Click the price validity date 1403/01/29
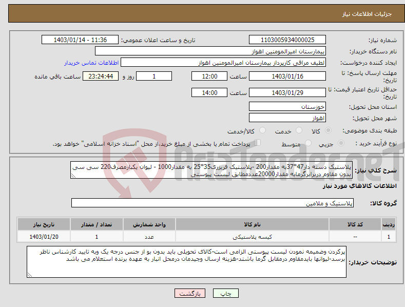 pyautogui.click(x=287, y=92)
